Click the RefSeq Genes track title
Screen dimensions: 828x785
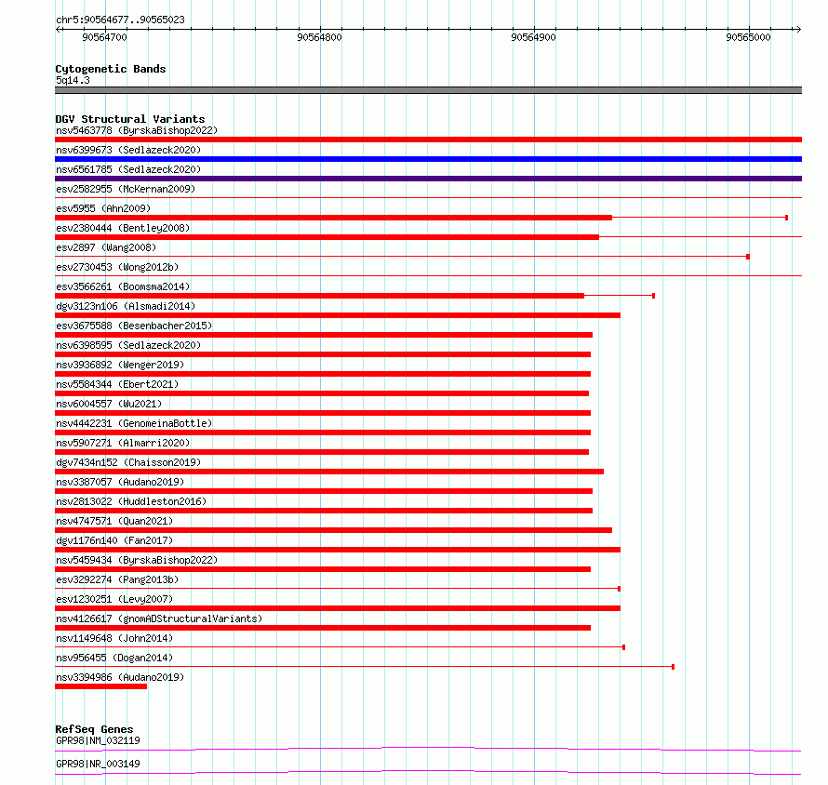click(x=94, y=729)
